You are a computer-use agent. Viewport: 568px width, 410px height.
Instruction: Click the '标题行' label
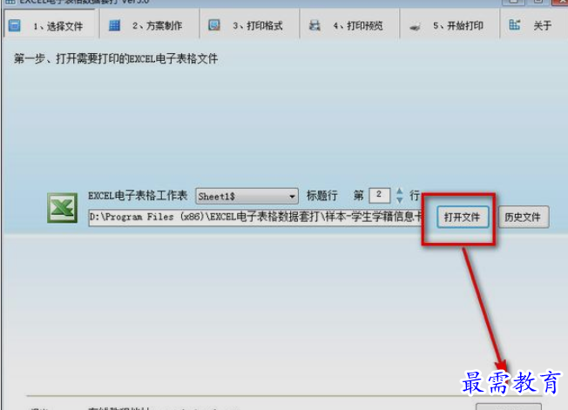(322, 196)
